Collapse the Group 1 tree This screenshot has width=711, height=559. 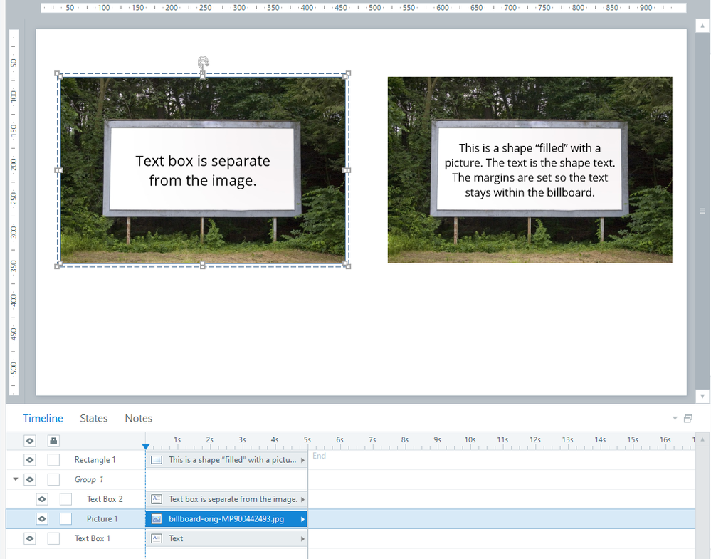point(16,479)
